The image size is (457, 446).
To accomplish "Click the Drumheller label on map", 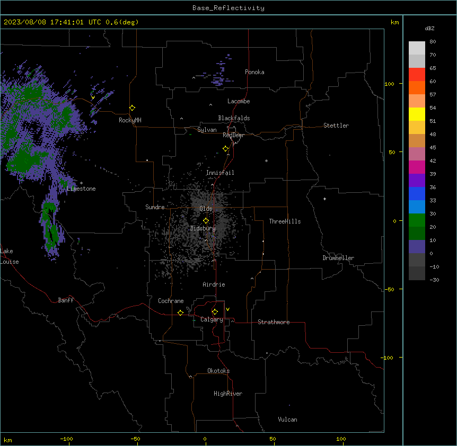I will pyautogui.click(x=338, y=258).
